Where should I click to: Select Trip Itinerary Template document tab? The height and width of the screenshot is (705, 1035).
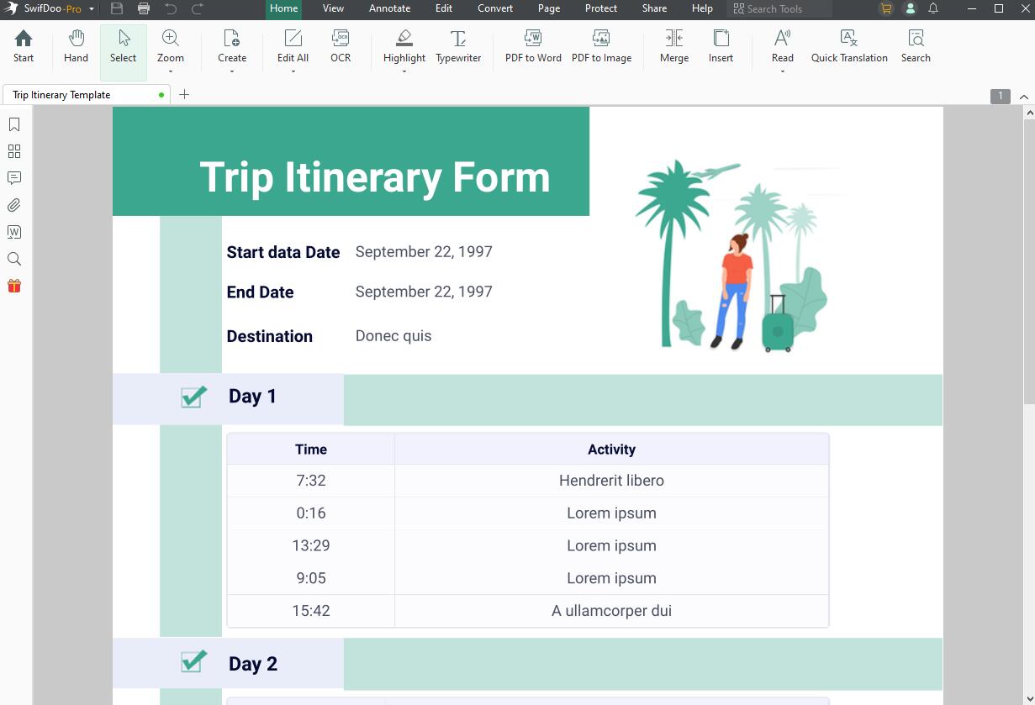click(x=87, y=95)
